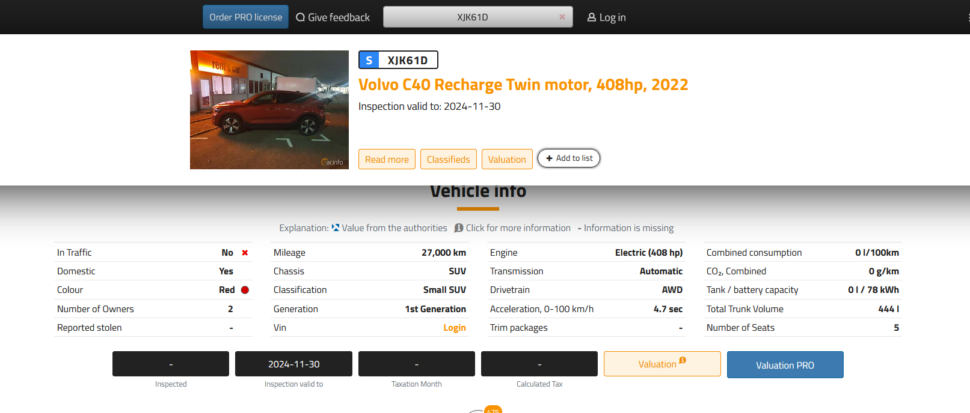Viewport: 970px width, 413px height.
Task: Click the blue S country plate icon
Action: 369,60
